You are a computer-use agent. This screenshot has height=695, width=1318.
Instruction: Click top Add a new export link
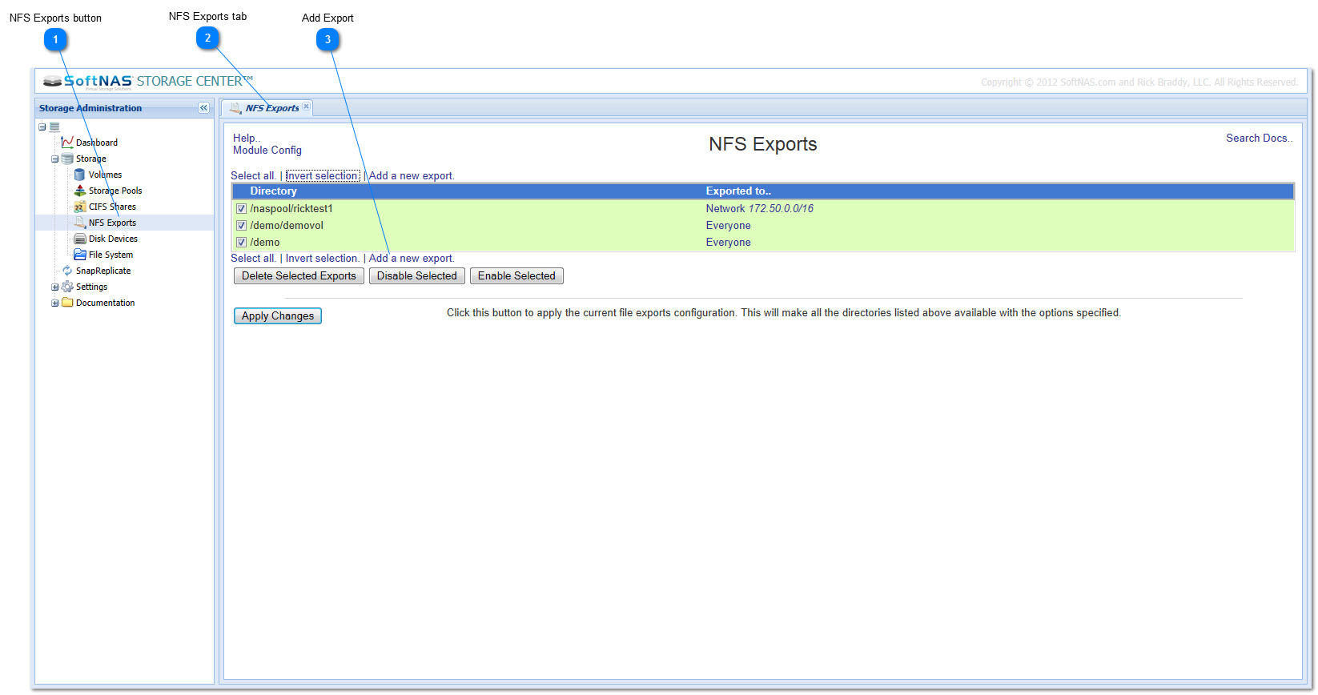coord(412,175)
